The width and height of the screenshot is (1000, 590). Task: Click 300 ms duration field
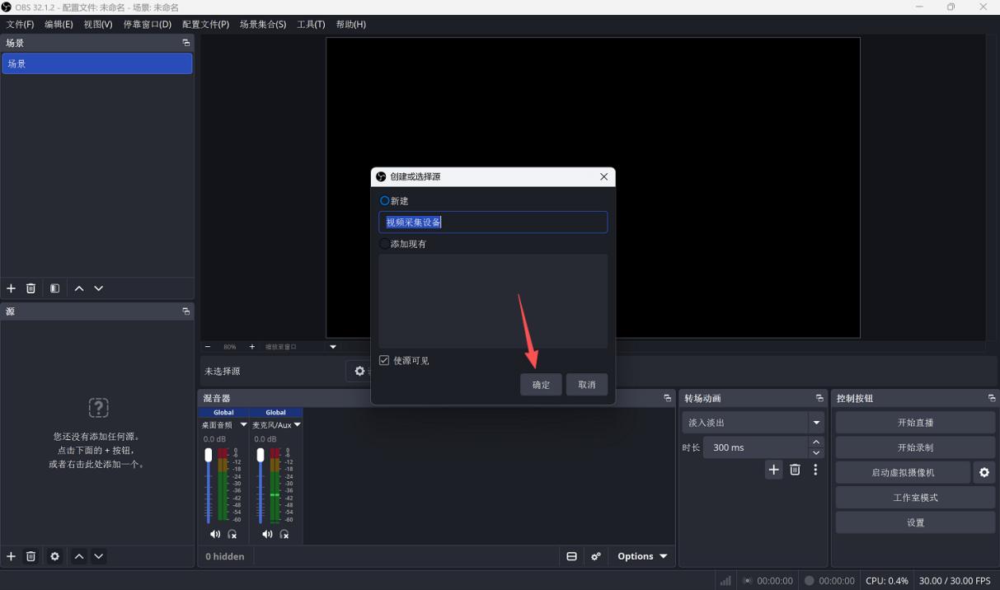(754, 447)
